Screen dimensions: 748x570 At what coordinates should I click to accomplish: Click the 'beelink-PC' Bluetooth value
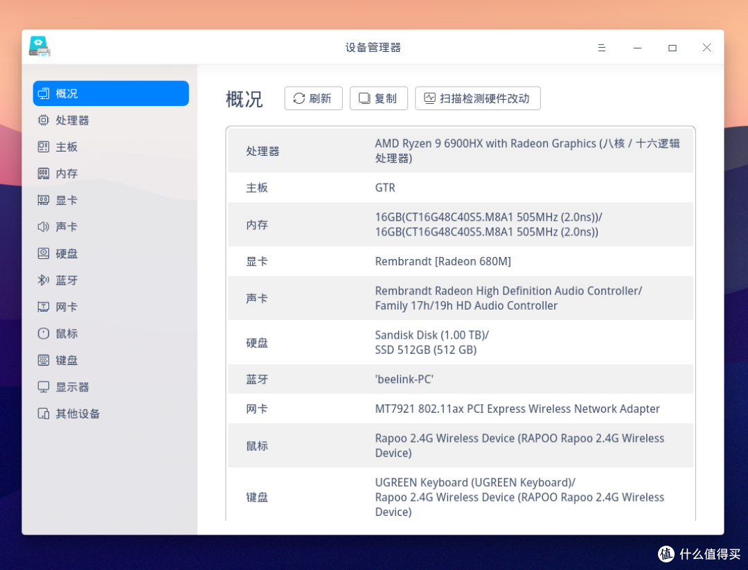pyautogui.click(x=404, y=380)
